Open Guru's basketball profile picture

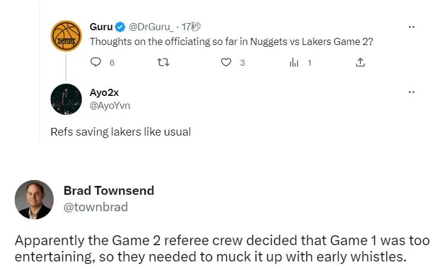(66, 36)
